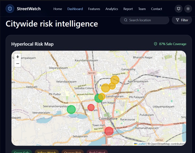Image resolution: width=195 pixels, height=153 pixels.
Task: Select the yellow marker left of Gandhipuram label
Action: pos(102,97)
